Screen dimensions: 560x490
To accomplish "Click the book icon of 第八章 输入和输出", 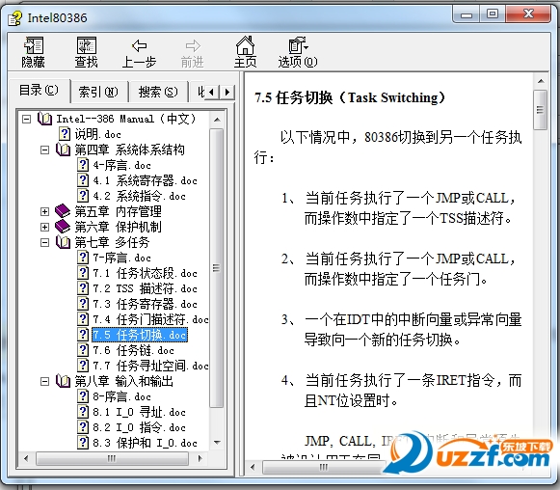I will 64,381.
